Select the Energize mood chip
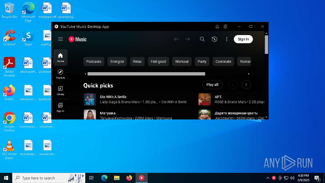 pyautogui.click(x=117, y=62)
